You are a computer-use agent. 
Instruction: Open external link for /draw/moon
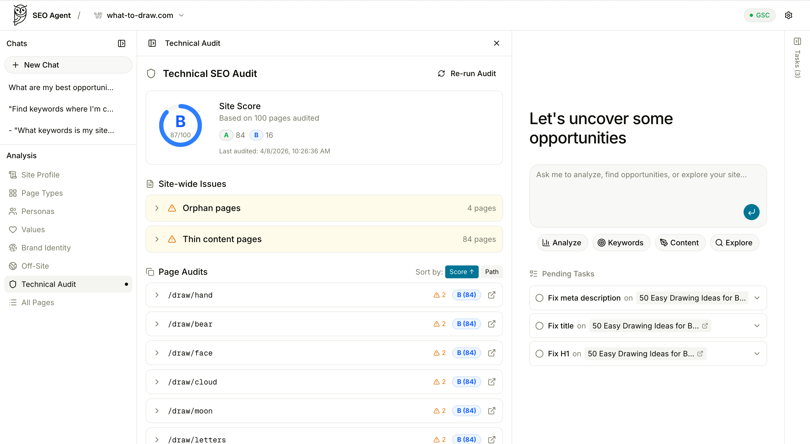pos(492,411)
